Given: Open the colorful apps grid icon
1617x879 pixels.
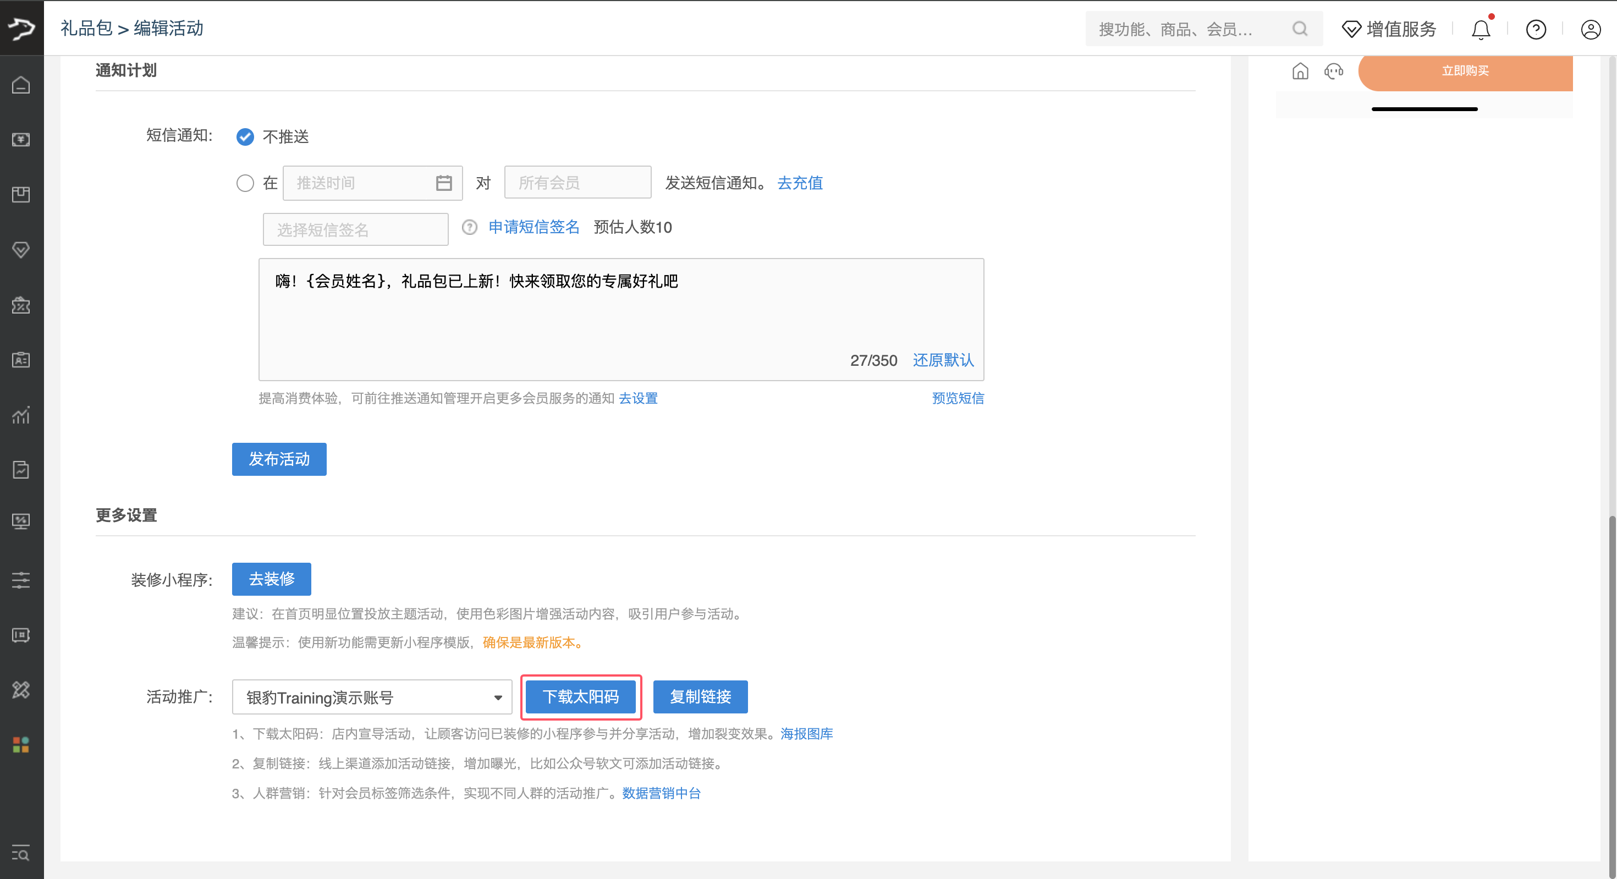Looking at the screenshot, I should pyautogui.click(x=21, y=745).
